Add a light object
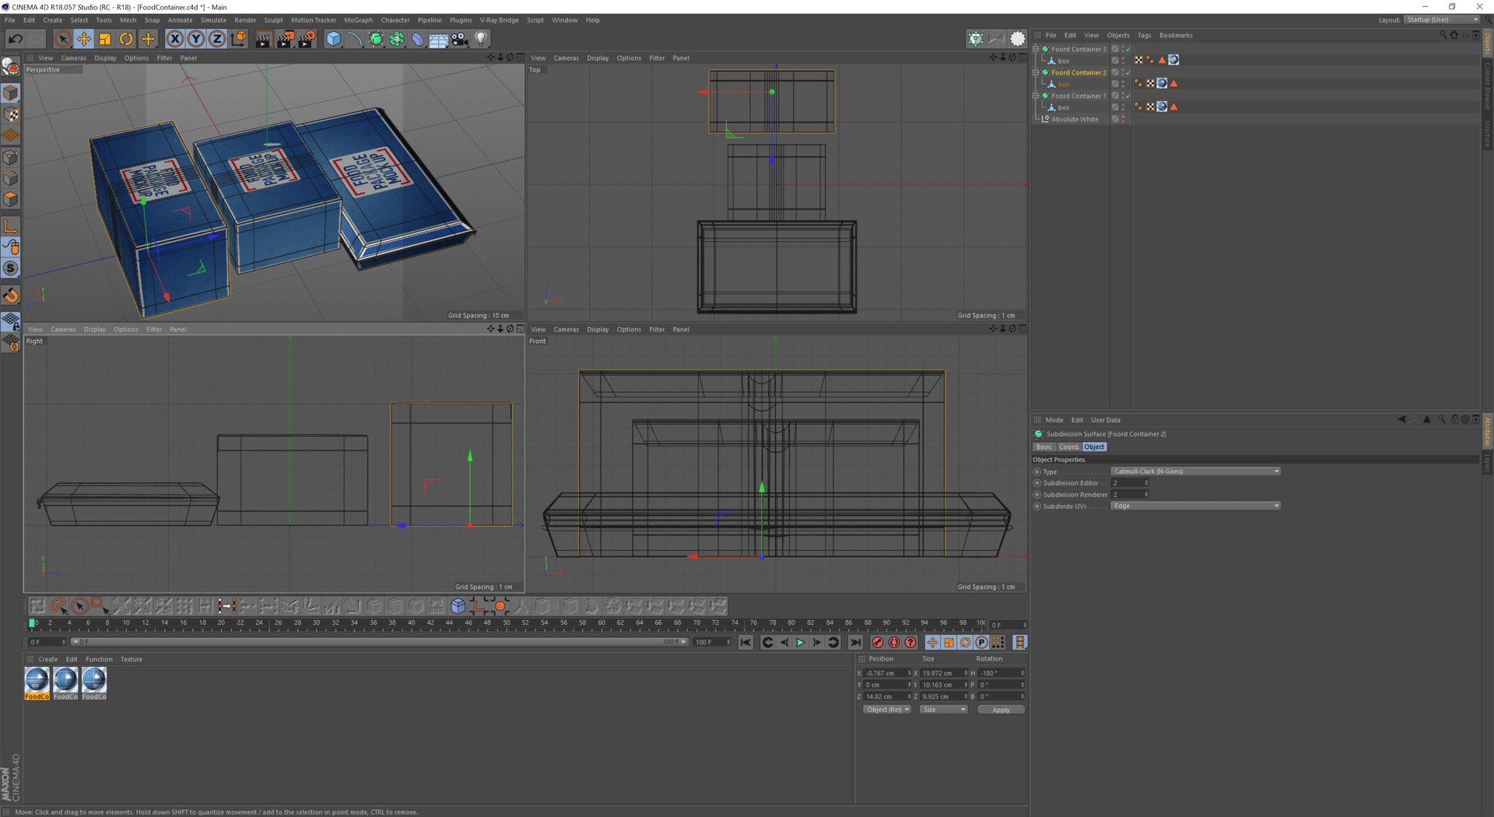 tap(481, 38)
